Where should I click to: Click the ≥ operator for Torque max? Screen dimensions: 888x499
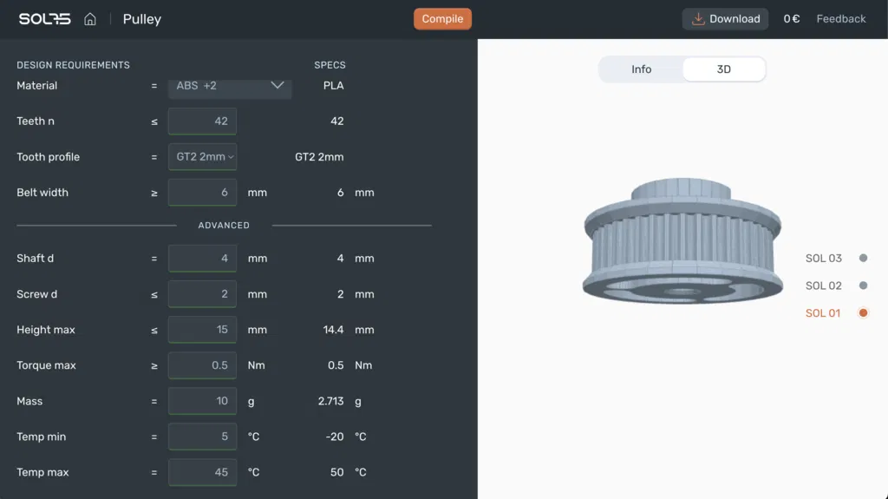point(154,365)
